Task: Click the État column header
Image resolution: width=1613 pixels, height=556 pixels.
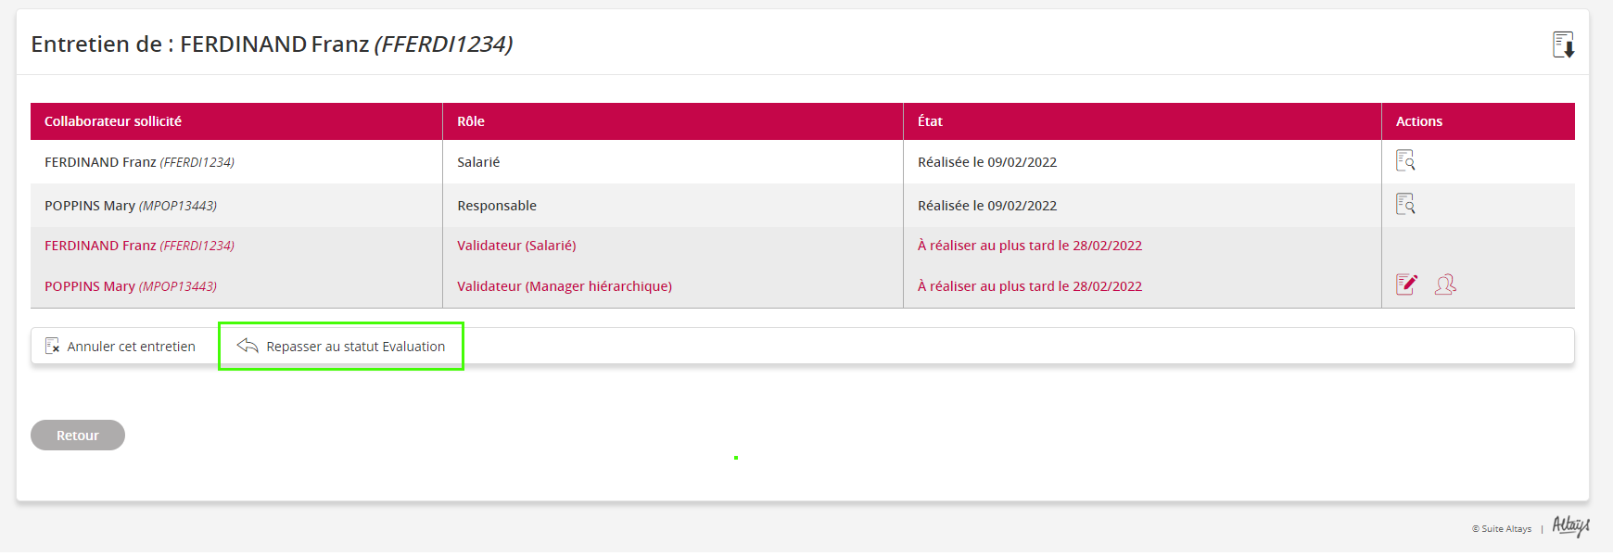Action: coord(930,121)
